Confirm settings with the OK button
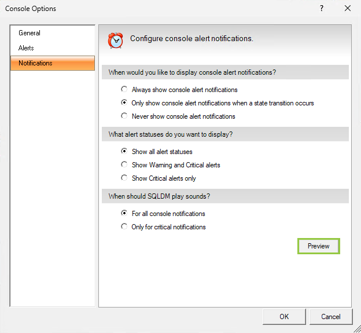Image resolution: width=361 pixels, height=333 pixels. (x=284, y=317)
